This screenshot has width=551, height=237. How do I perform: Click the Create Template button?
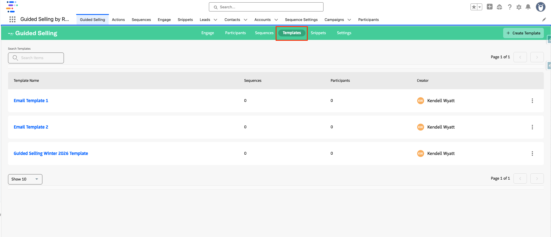pyautogui.click(x=523, y=33)
